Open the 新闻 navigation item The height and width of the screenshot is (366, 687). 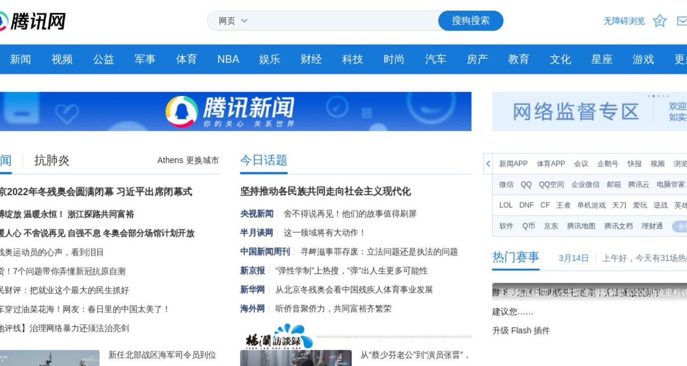pos(20,59)
